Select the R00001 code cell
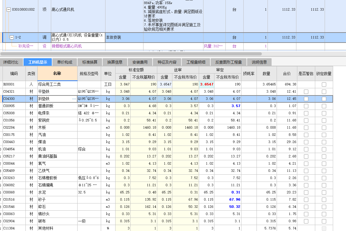The width and height of the screenshot is (346, 231). pos(14,84)
